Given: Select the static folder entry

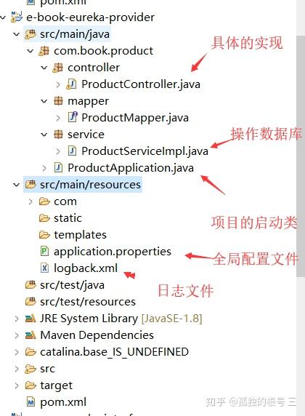Looking at the screenshot, I should pyautogui.click(x=68, y=218).
